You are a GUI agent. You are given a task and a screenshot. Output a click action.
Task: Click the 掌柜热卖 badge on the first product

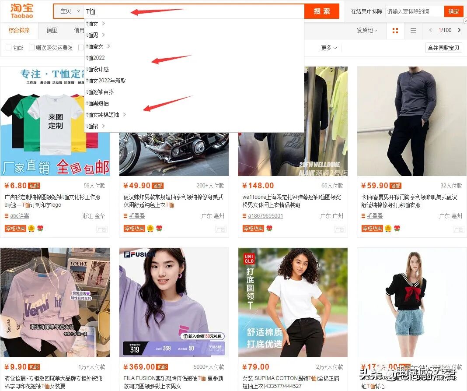point(15,229)
